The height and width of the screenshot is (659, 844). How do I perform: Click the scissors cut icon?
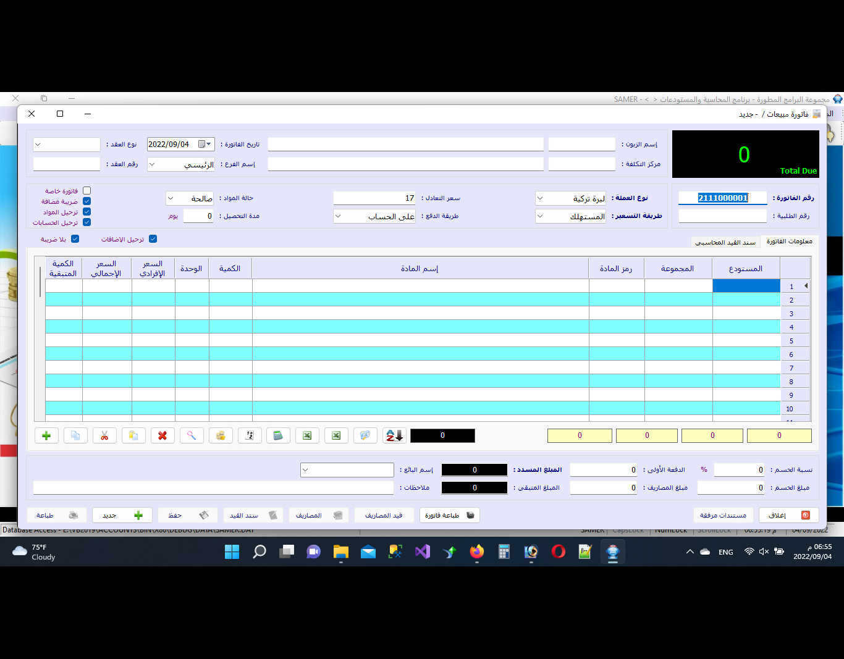[104, 435]
